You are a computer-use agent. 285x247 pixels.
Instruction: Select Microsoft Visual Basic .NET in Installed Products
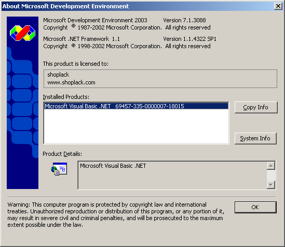[136, 106]
